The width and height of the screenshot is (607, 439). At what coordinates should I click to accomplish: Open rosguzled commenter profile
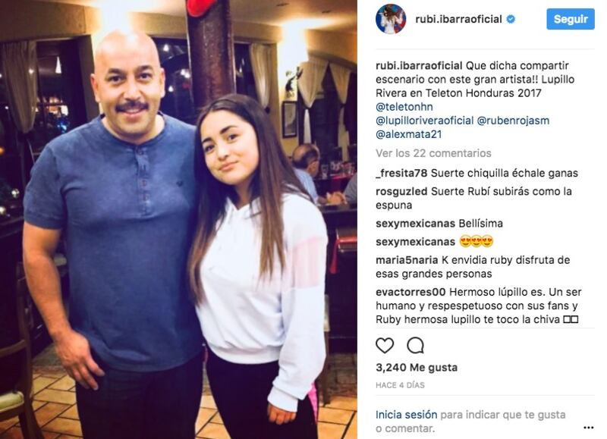tap(401, 192)
